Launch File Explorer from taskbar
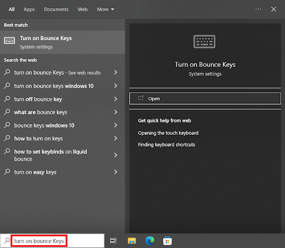Image resolution: width=285 pixels, height=248 pixels. click(132, 241)
